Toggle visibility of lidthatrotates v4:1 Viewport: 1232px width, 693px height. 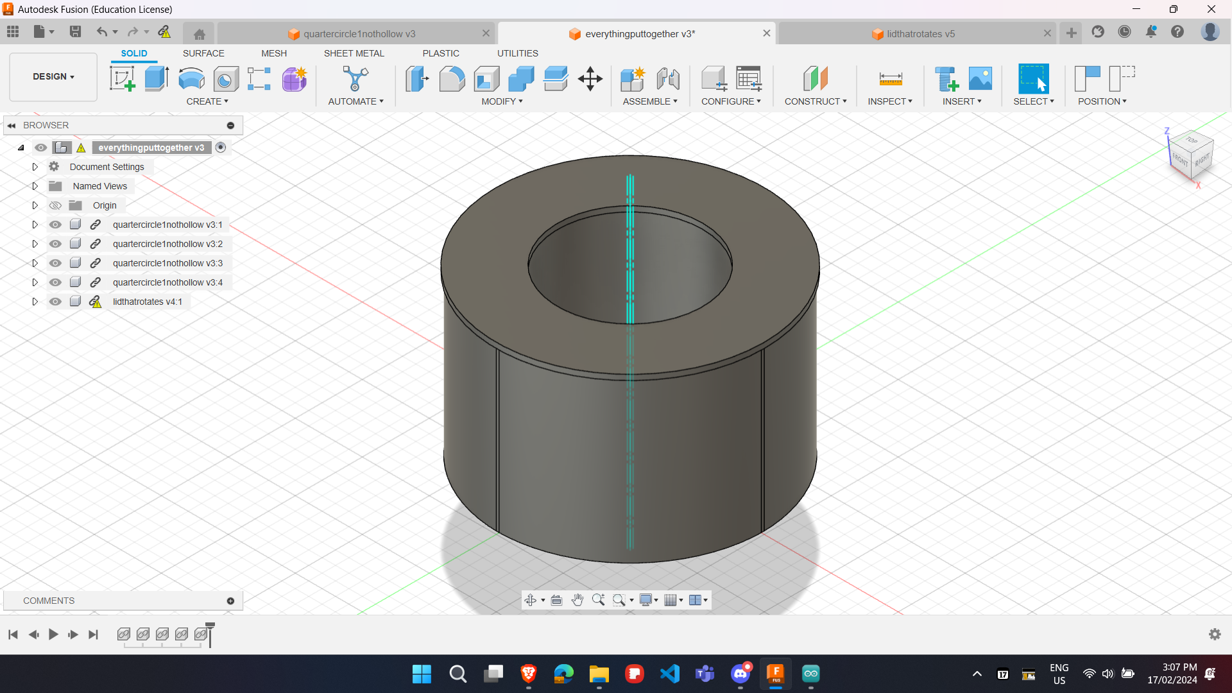pyautogui.click(x=56, y=302)
